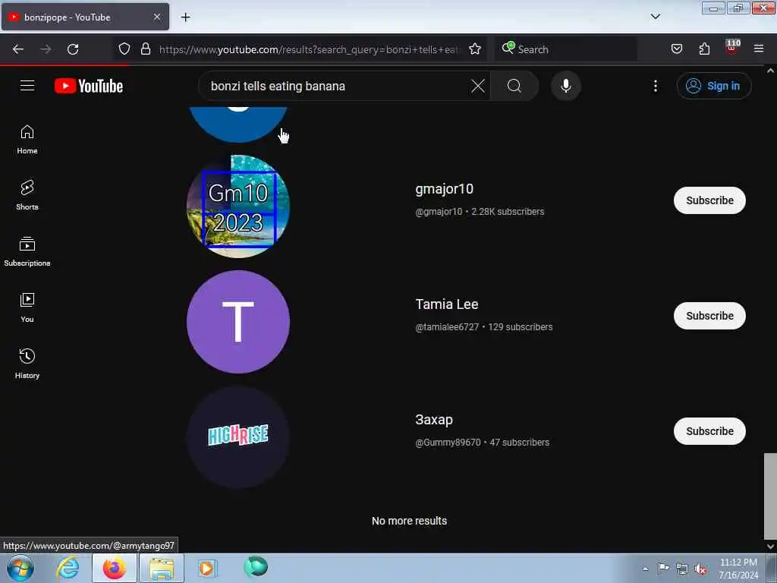This screenshot has width=777, height=583.
Task: Open Subscriptions in the sidebar
Action: [x=27, y=252]
